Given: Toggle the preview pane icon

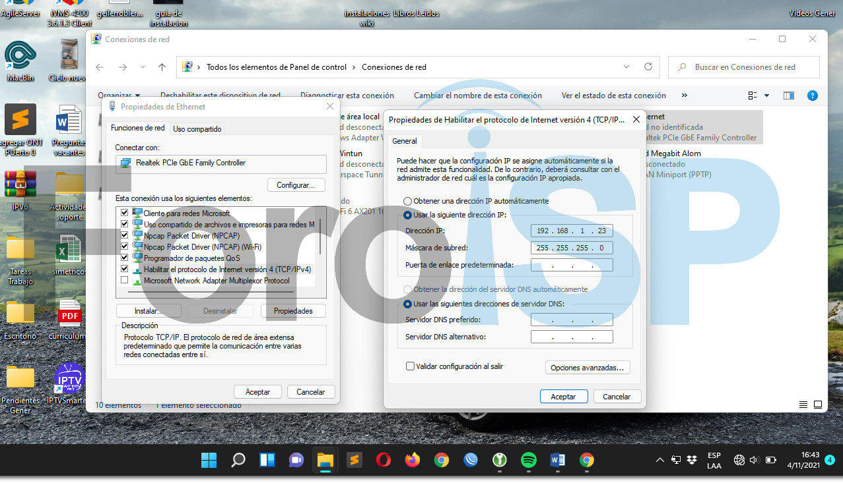Looking at the screenshot, I should (788, 96).
